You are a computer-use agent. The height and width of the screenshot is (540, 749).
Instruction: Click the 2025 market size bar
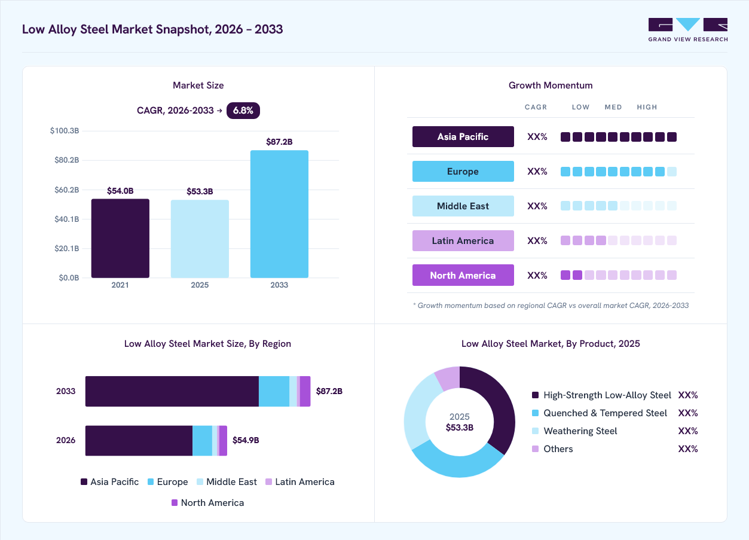(x=200, y=239)
